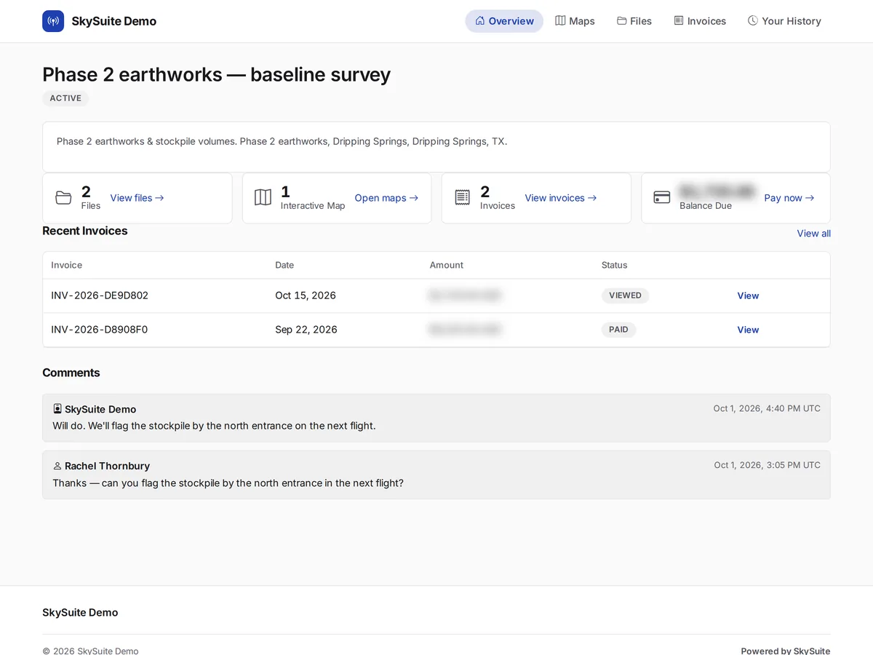The height and width of the screenshot is (655, 873).
Task: Click the 'Will do' comment text
Action: [x=214, y=426]
